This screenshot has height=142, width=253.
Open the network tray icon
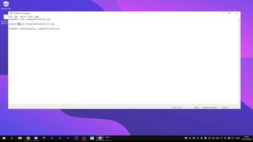click(x=213, y=138)
